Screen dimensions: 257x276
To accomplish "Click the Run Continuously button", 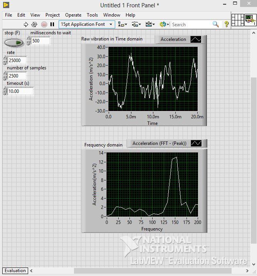I will pyautogui.click(x=34, y=24).
